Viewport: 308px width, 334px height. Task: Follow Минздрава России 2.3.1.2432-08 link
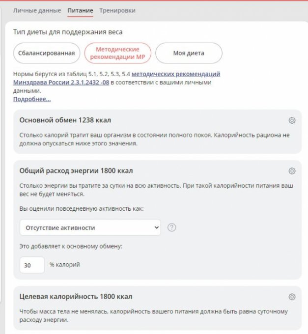click(x=61, y=82)
